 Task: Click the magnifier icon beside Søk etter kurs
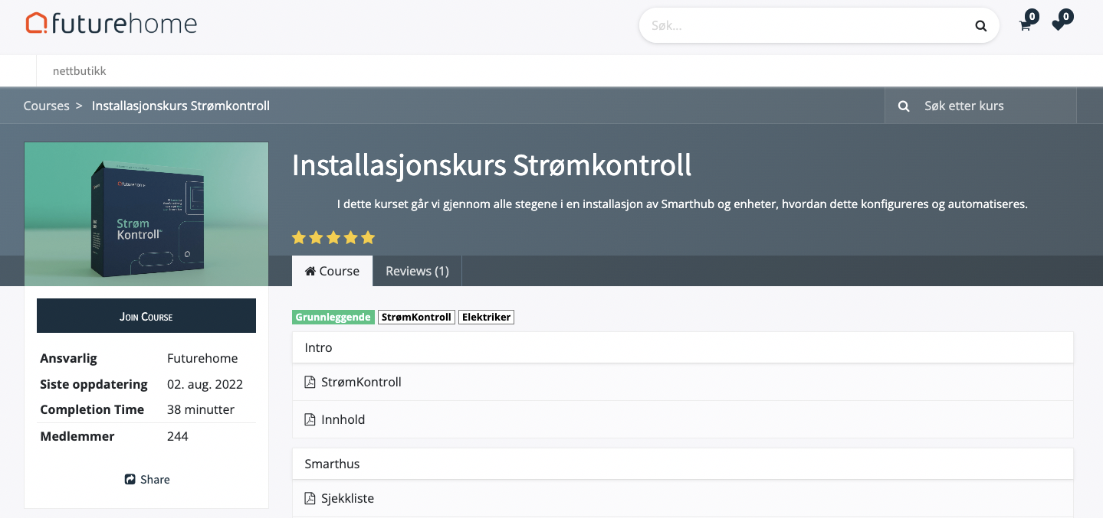[904, 106]
